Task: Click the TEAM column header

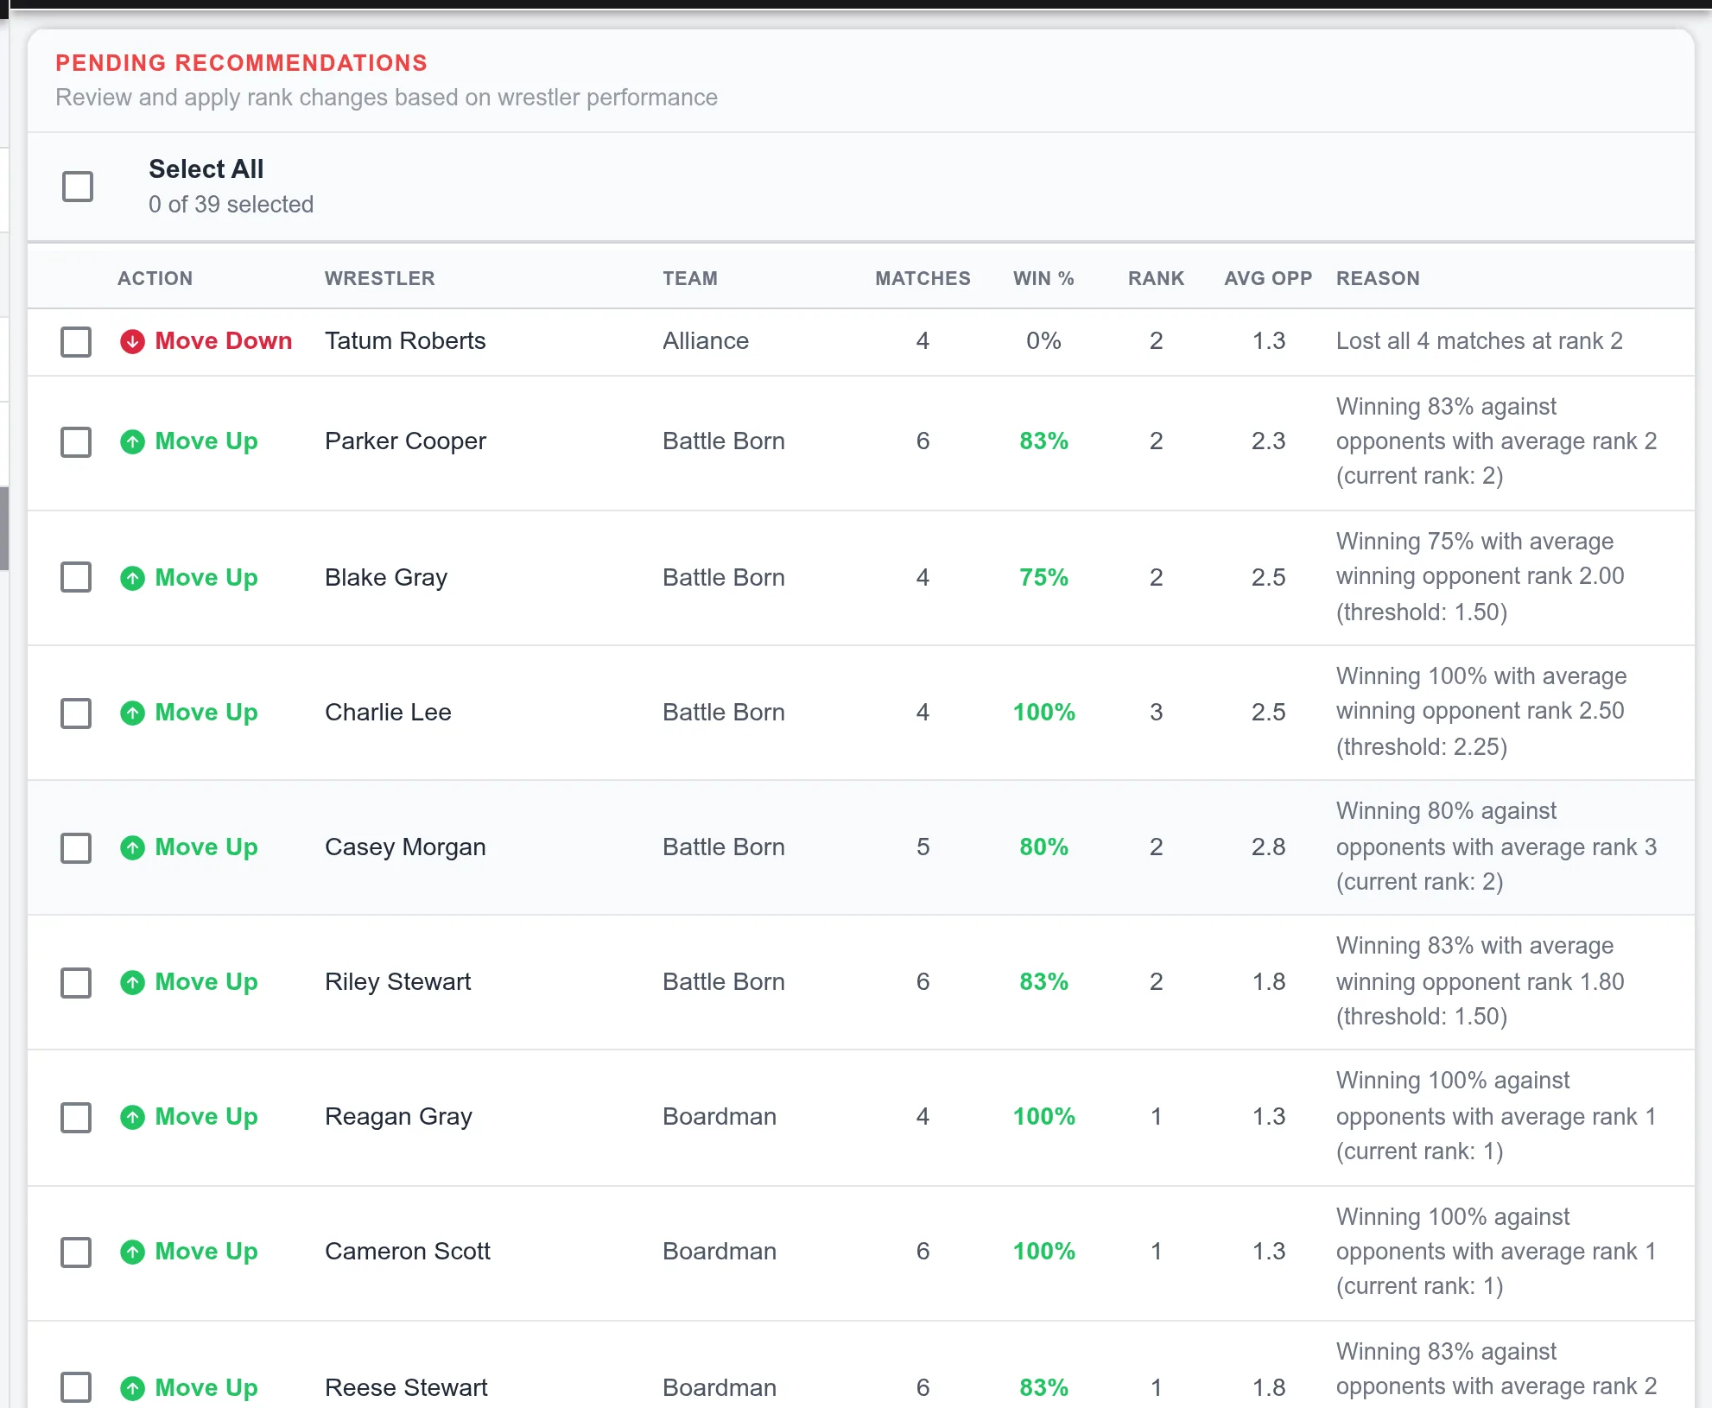Action: click(x=690, y=278)
